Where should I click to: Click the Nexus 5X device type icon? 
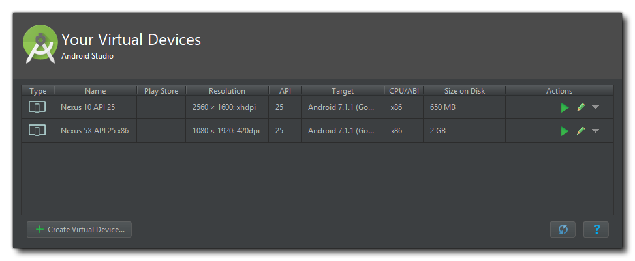click(x=37, y=130)
